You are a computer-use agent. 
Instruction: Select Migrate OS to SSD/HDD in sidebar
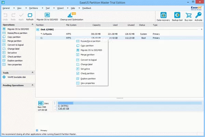point(18,29)
